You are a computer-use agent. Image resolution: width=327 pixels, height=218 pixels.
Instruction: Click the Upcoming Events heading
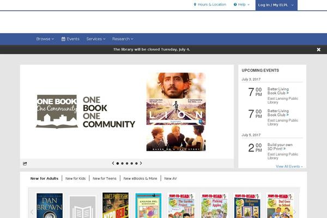pos(261,70)
